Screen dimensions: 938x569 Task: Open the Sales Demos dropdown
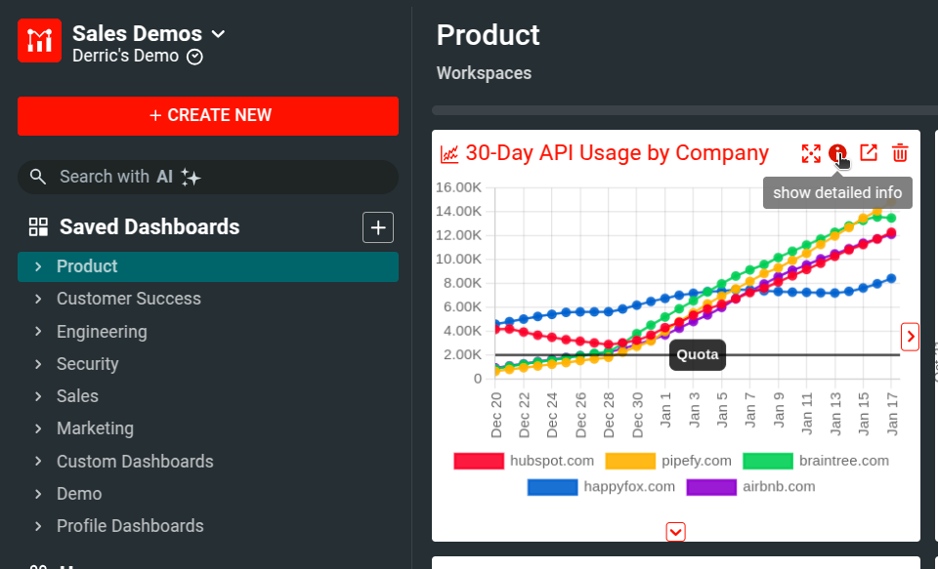[x=219, y=34]
